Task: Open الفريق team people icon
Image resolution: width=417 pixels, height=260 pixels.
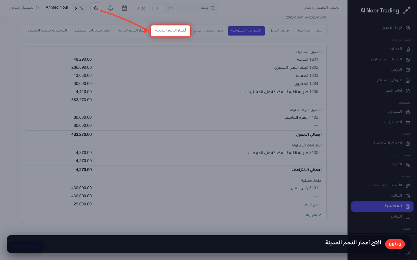Action: [408, 164]
